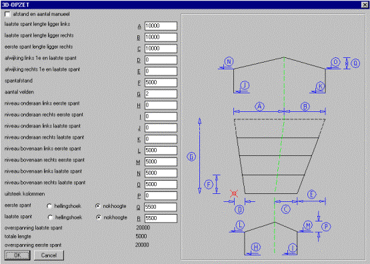Click the circled N level marker in the diagram
Viewport: 370px width, 264px height.
(229, 61)
